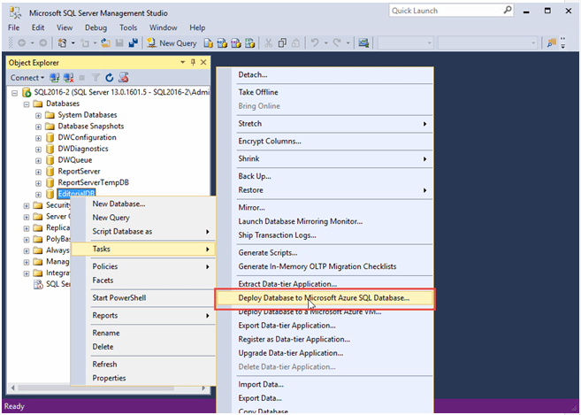Collapse the SQL2016-2 server node

point(15,93)
